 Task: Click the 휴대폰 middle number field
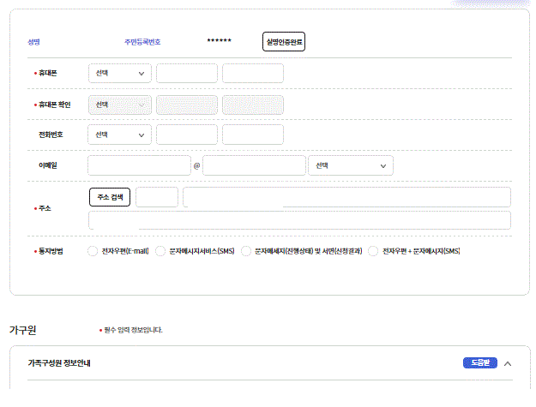[x=187, y=73]
